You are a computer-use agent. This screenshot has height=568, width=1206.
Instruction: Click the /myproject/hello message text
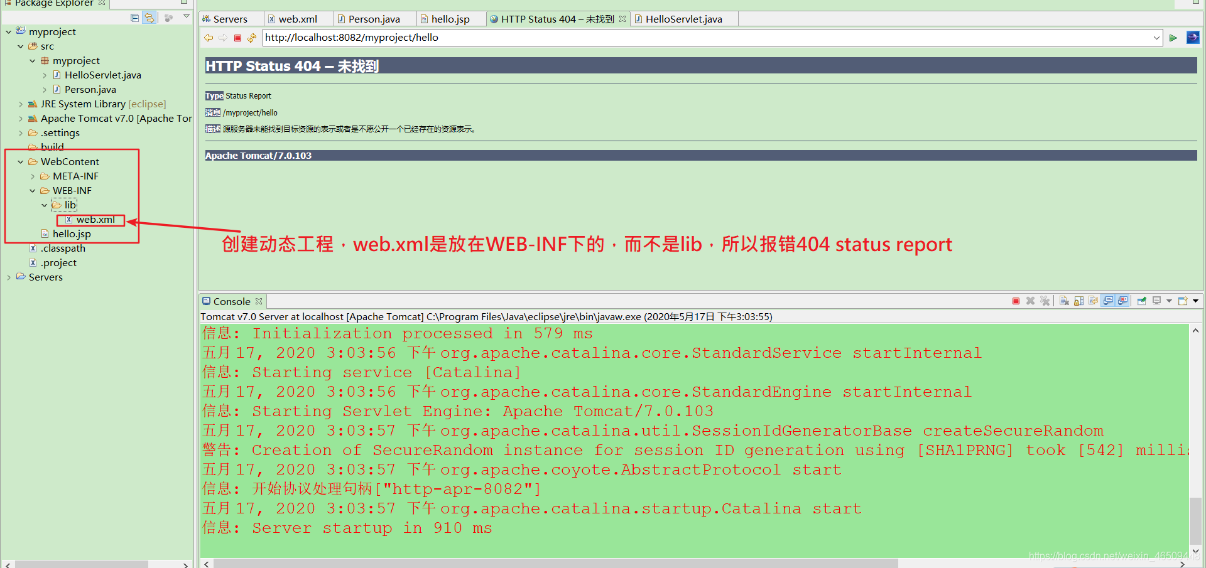click(250, 113)
